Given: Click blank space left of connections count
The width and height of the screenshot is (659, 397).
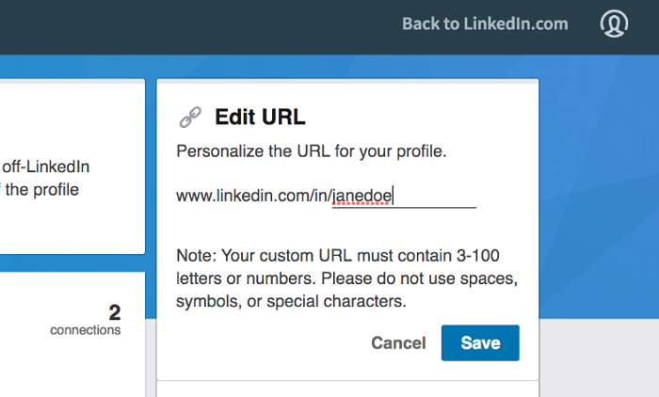Looking at the screenshot, I should pos(47,320).
